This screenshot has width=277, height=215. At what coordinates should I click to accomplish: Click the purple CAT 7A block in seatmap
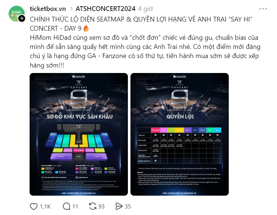pyautogui.click(x=61, y=157)
